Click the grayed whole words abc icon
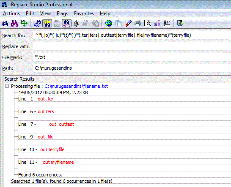Image resolution: width=231 pixels, height=187 pixels. (x=57, y=23)
